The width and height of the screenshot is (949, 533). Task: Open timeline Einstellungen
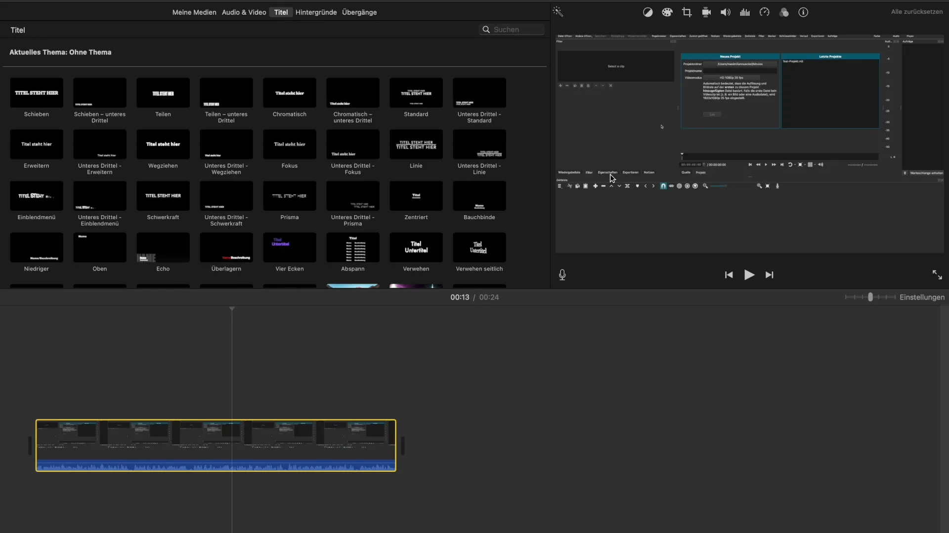coord(922,297)
